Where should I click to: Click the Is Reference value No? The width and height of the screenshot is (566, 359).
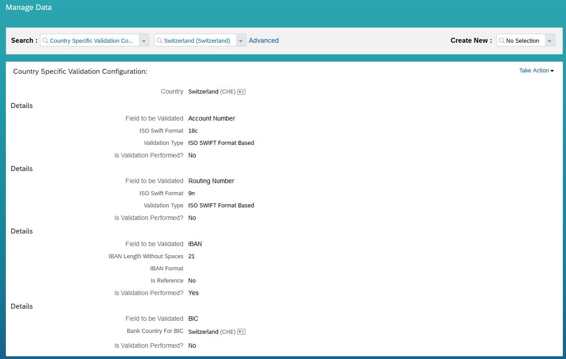click(192, 281)
